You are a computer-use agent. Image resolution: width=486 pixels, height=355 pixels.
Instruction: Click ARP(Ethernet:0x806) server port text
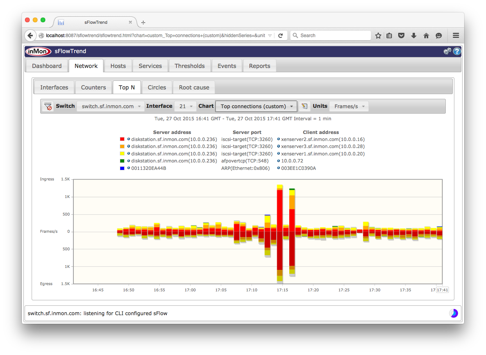pos(246,168)
